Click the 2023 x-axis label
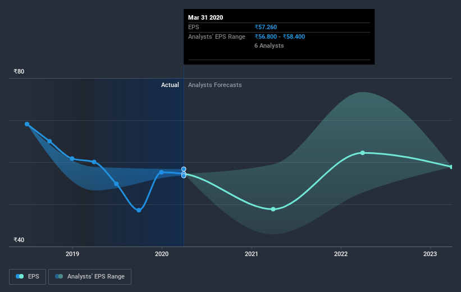 (430, 254)
